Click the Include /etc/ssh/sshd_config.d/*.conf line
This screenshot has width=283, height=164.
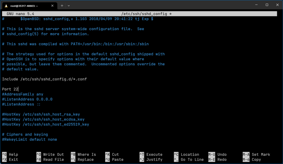click(44, 79)
